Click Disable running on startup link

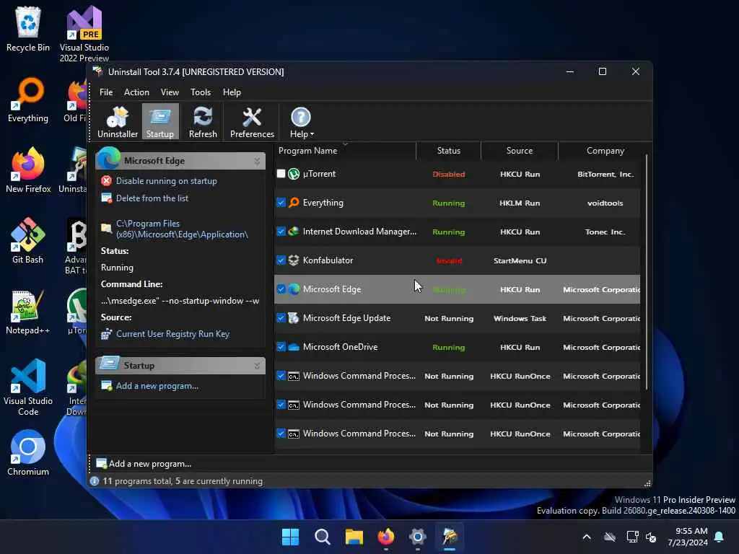[167, 181]
